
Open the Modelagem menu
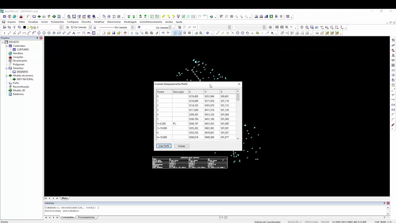[x=130, y=22]
